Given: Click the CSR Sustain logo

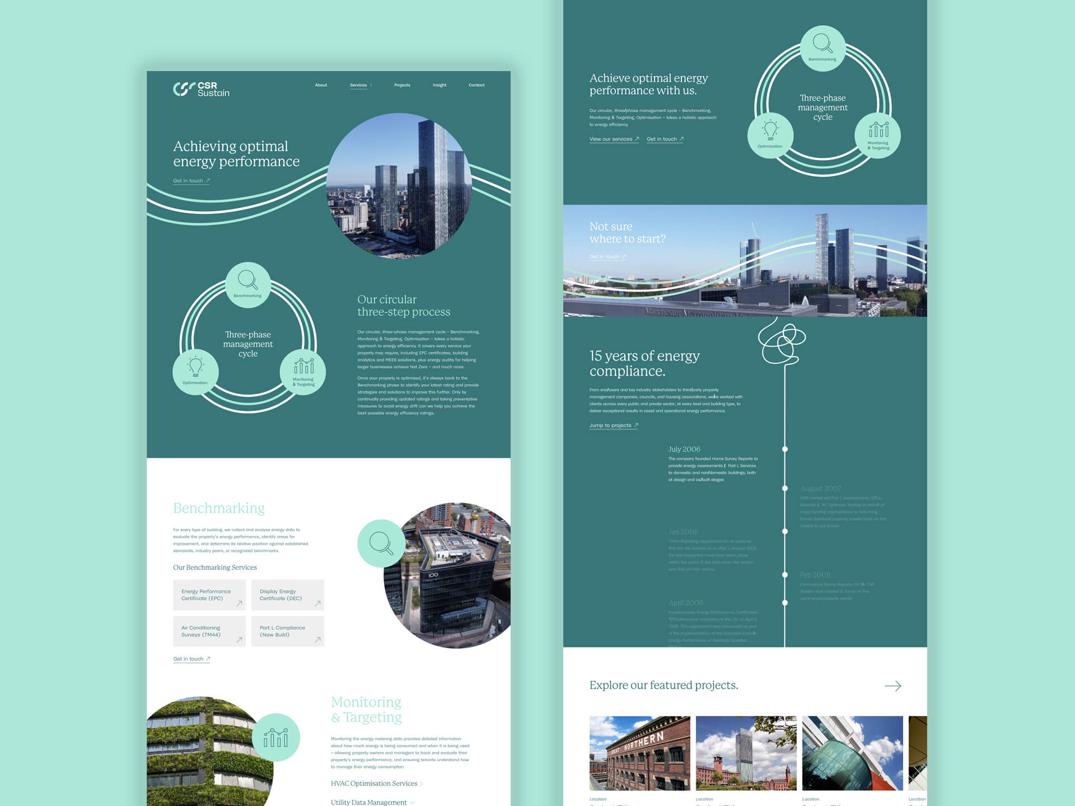Looking at the screenshot, I should (201, 90).
